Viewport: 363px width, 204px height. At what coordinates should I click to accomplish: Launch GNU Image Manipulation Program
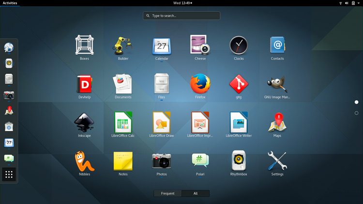point(277,84)
